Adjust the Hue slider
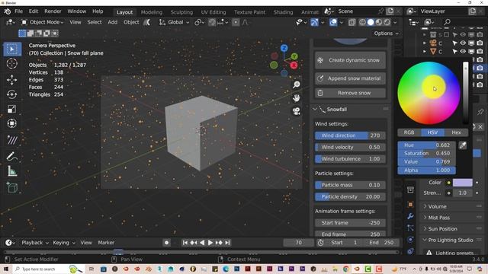This screenshot has width=488, height=274. [426, 145]
